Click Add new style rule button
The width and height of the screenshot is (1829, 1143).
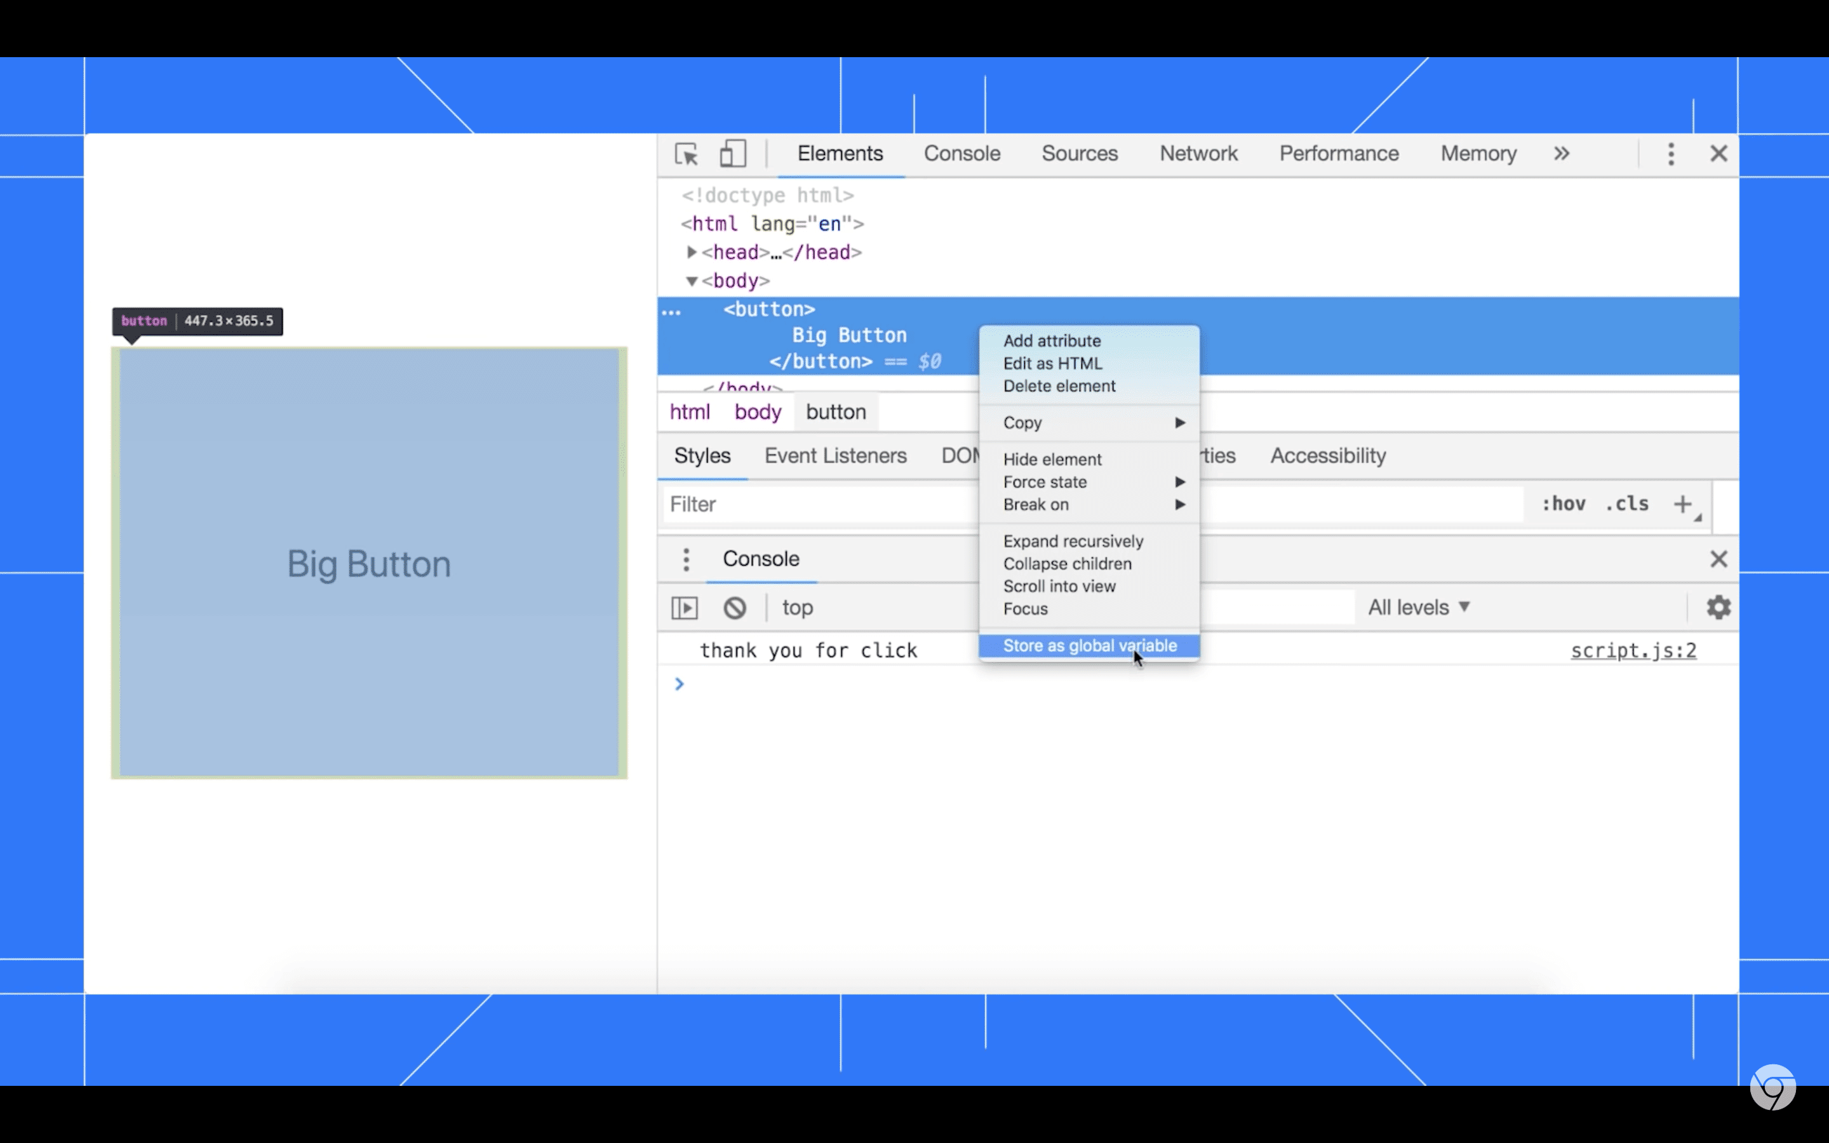[x=1683, y=504]
